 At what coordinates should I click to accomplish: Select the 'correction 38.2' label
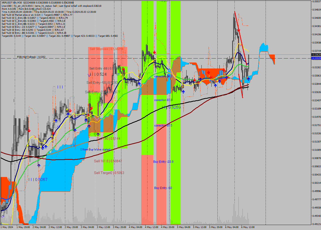click(163, 76)
